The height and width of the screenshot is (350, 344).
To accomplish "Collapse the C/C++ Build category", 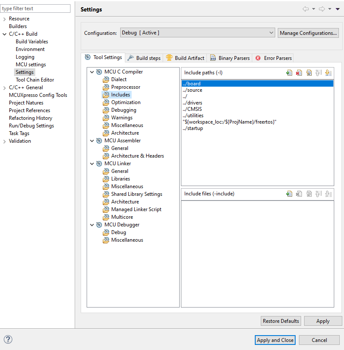I will coord(4,34).
